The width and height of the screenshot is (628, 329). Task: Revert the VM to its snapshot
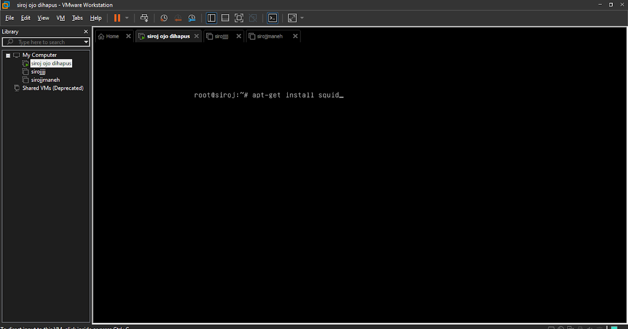(x=178, y=17)
